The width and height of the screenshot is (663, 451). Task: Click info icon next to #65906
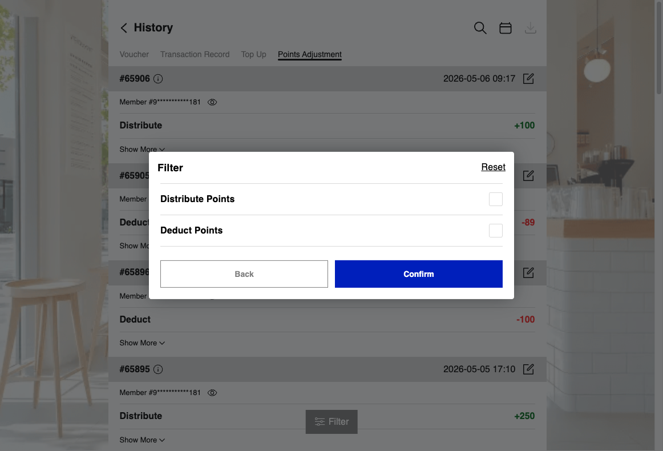(x=158, y=79)
